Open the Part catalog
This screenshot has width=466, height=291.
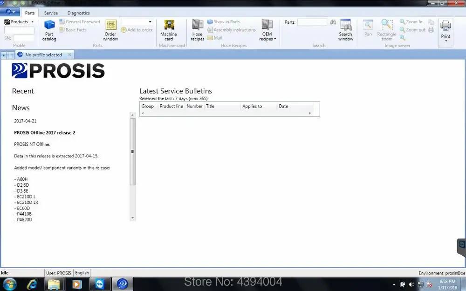pos(49,30)
